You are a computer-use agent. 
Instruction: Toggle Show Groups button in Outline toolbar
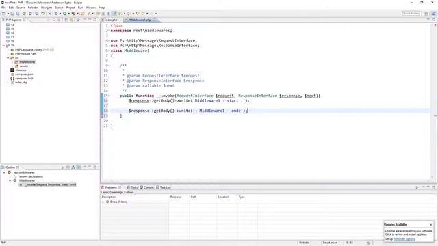79,167
